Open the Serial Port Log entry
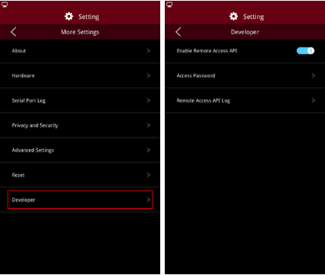The width and height of the screenshot is (325, 275). [x=80, y=100]
